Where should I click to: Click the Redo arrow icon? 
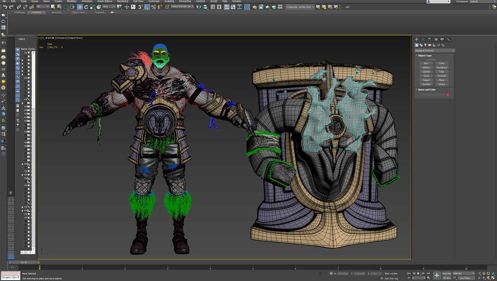pyautogui.click(x=11, y=7)
